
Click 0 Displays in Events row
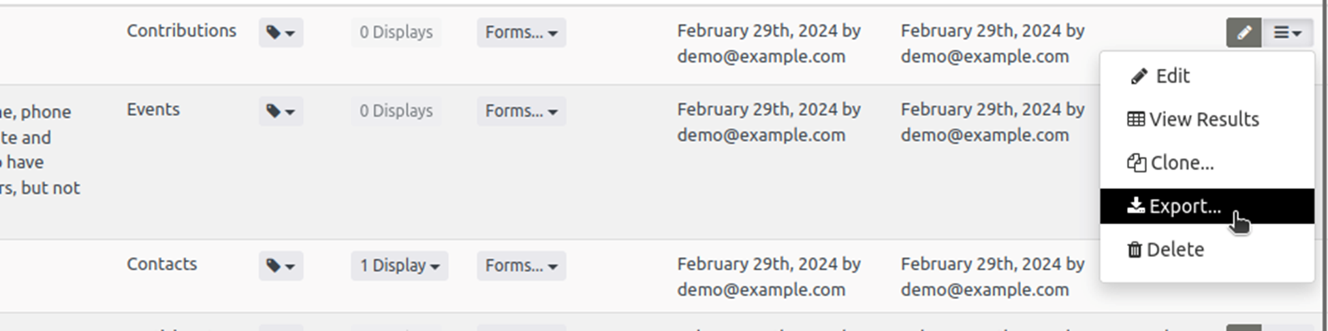click(x=396, y=111)
